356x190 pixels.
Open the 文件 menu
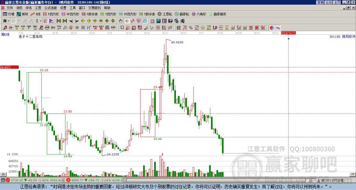pos(10,8)
